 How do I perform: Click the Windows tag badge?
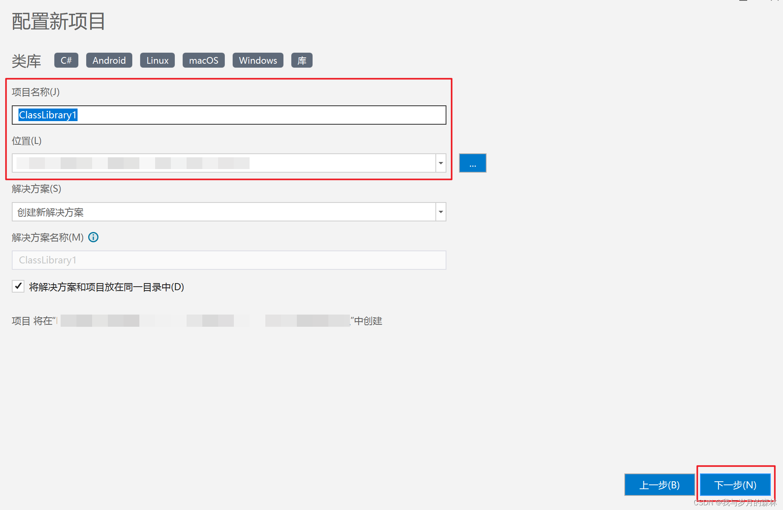click(258, 60)
